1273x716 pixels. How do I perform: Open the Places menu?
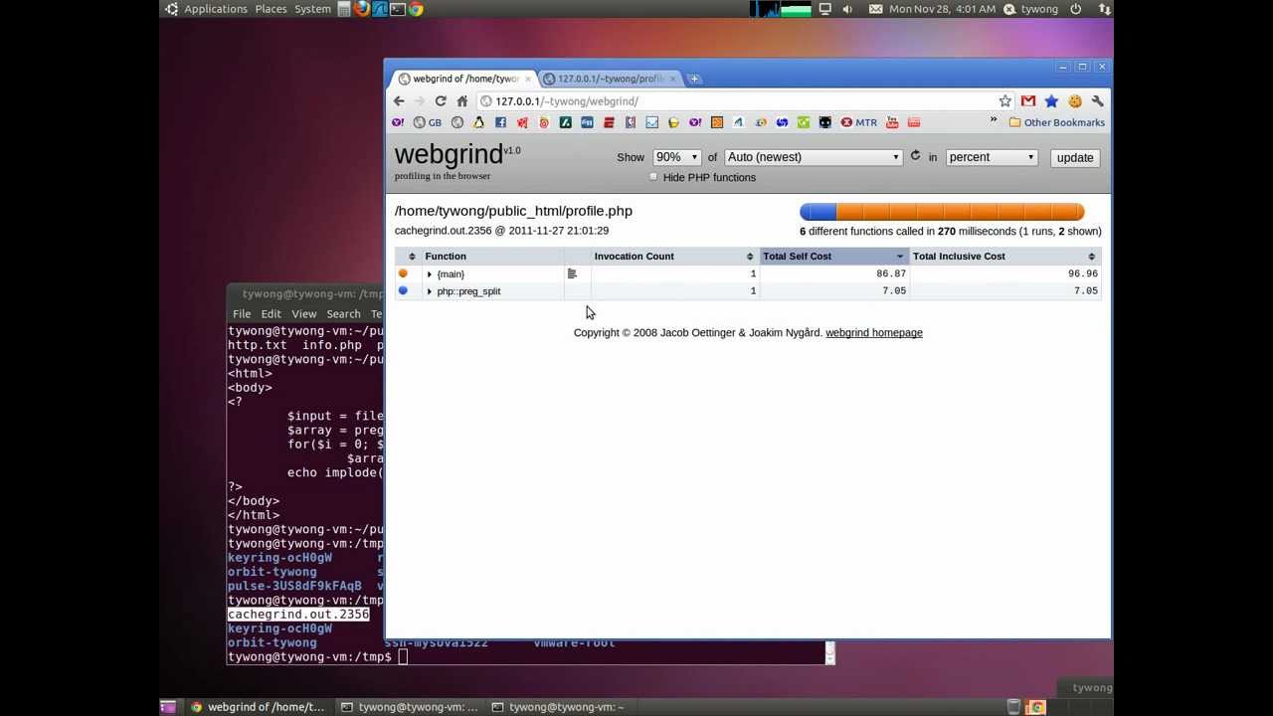pyautogui.click(x=271, y=9)
